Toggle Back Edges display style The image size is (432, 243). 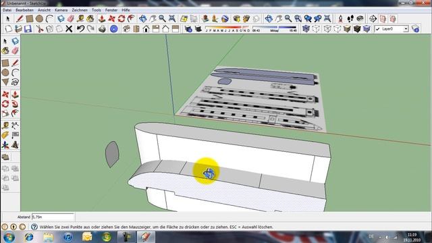[x=316, y=28]
